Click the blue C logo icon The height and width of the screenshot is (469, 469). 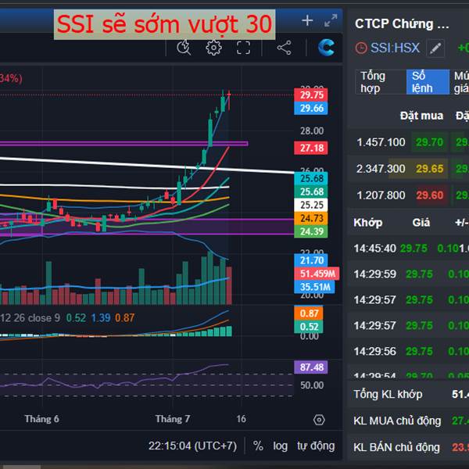(x=326, y=48)
